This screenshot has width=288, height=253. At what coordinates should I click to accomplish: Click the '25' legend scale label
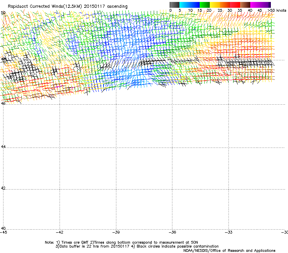[220, 11]
